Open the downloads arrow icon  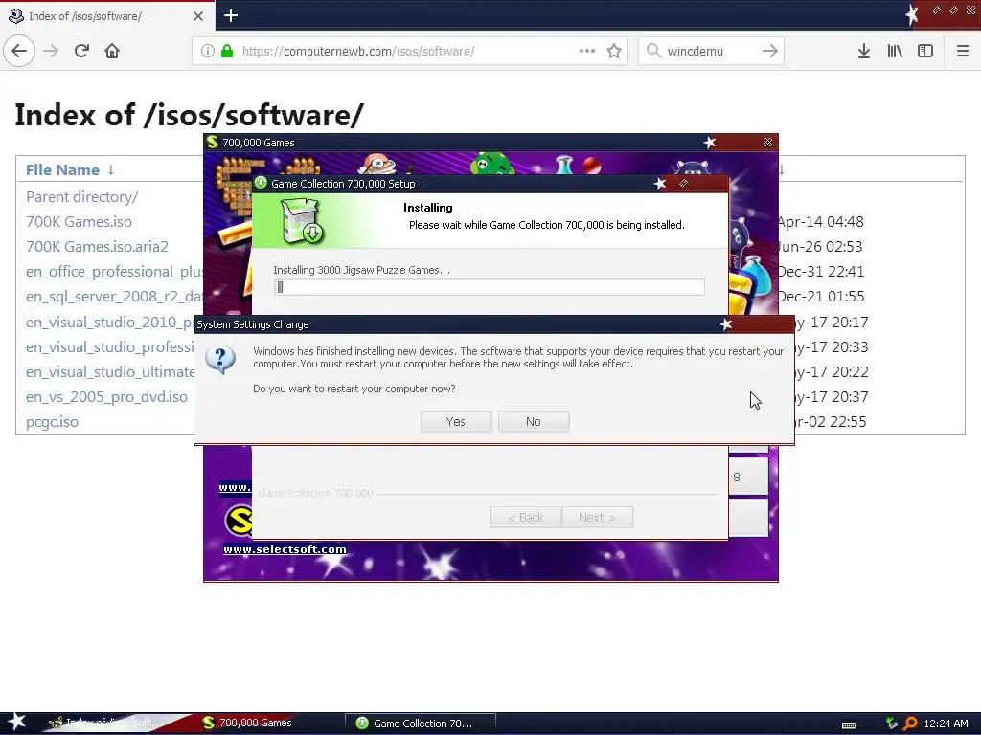click(864, 51)
